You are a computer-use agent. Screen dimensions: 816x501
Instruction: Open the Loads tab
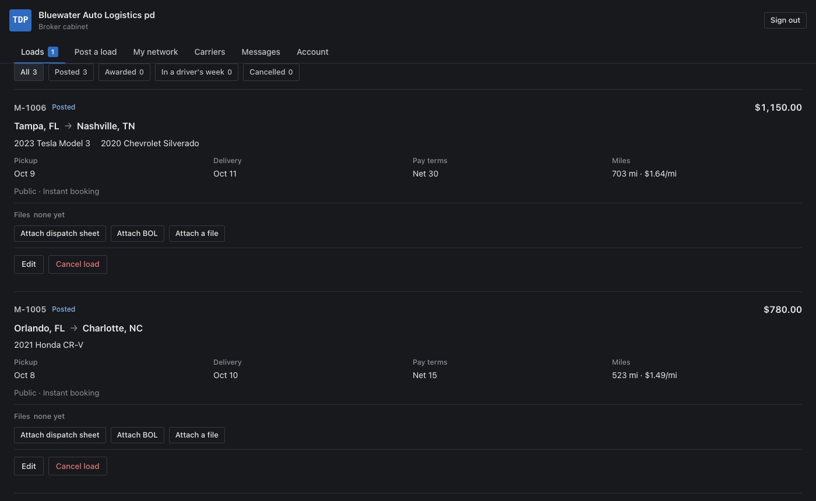click(40, 52)
